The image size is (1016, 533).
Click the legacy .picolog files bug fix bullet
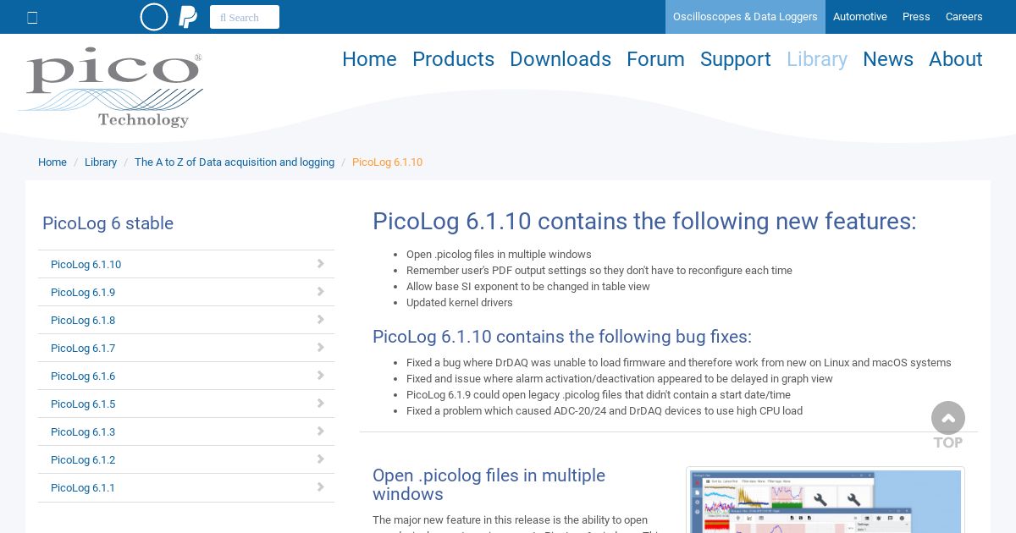pos(599,395)
